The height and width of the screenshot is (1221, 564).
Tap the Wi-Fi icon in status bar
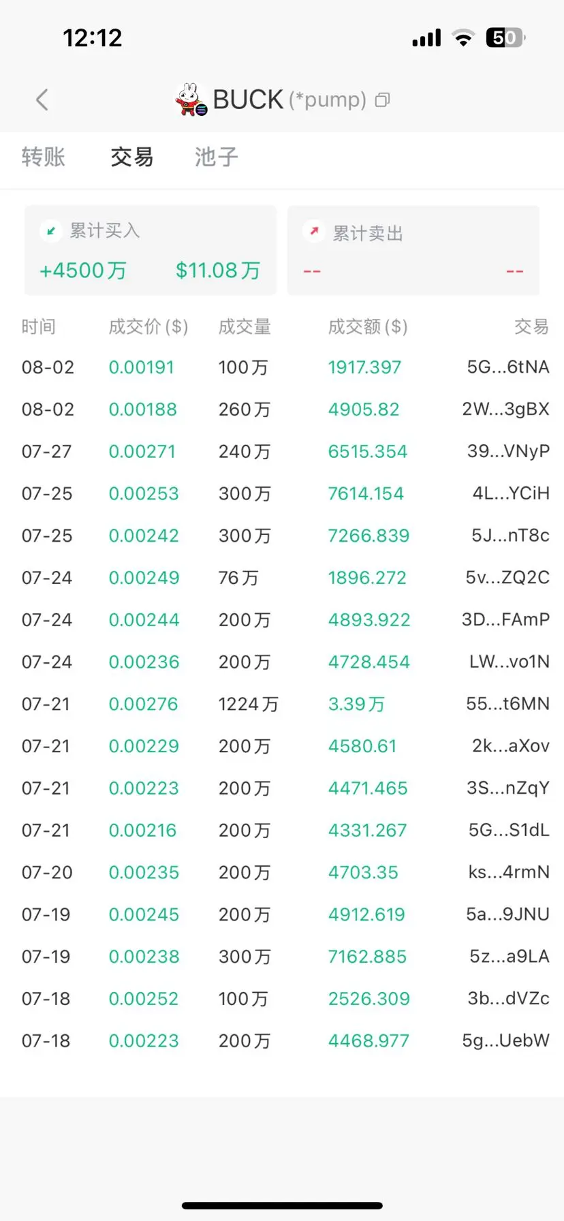[463, 38]
